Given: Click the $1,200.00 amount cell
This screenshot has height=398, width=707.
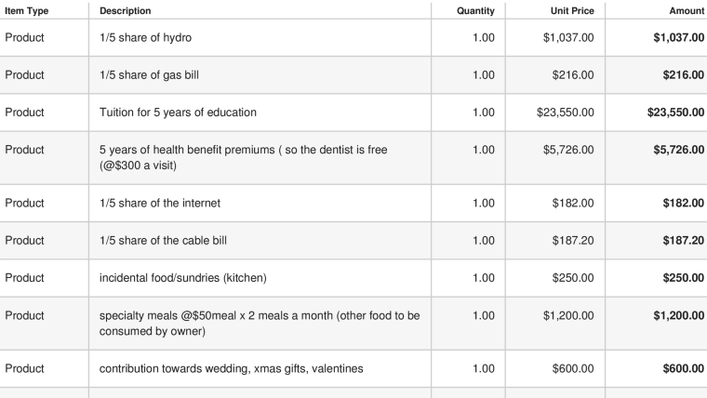Looking at the screenshot, I should pos(678,315).
